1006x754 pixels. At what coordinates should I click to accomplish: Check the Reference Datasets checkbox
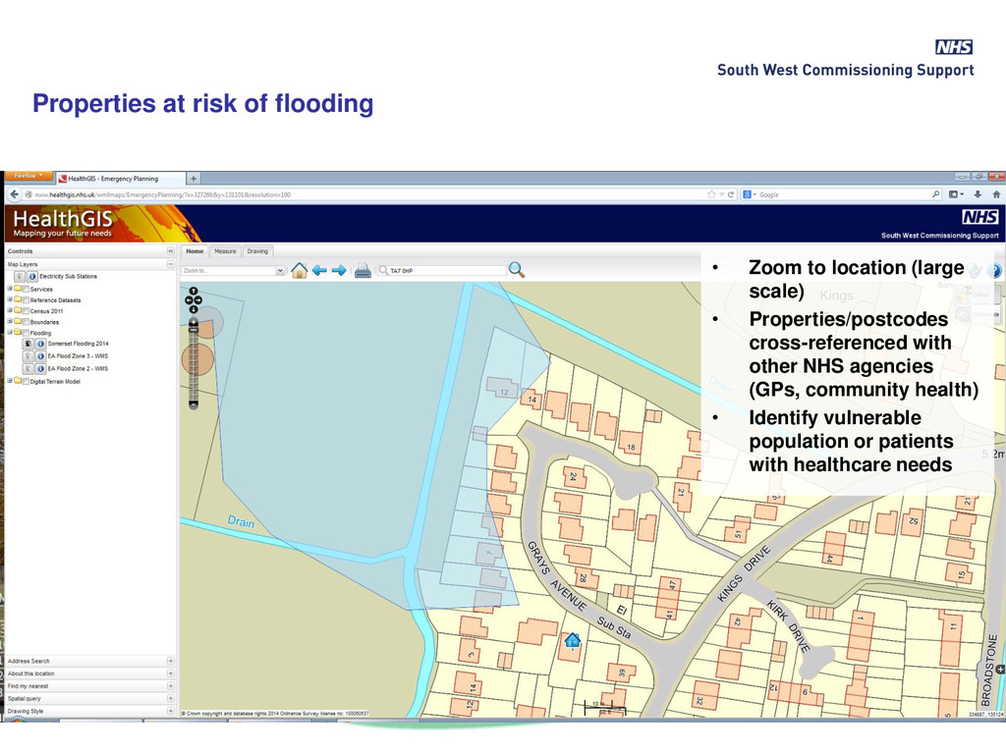click(26, 300)
